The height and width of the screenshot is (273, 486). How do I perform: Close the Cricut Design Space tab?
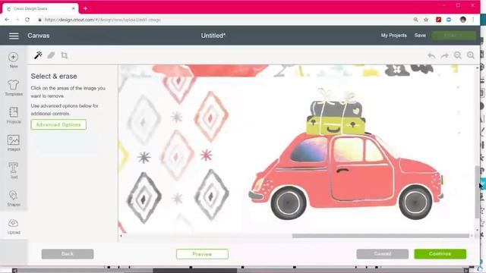(x=74, y=8)
